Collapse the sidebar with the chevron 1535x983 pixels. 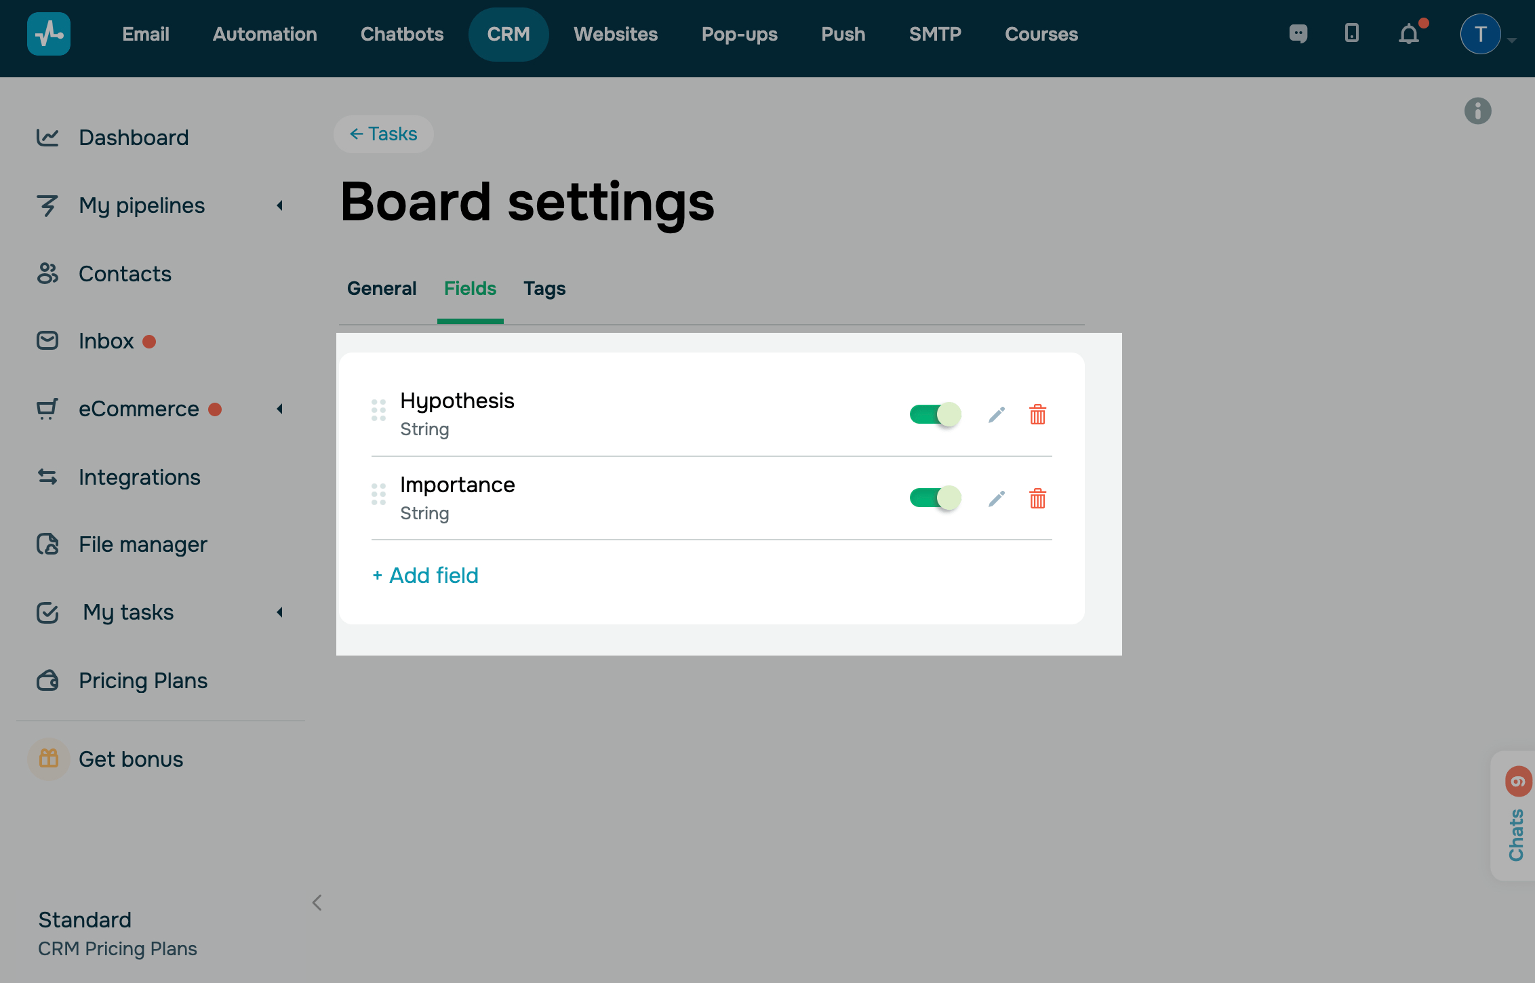coord(317,902)
